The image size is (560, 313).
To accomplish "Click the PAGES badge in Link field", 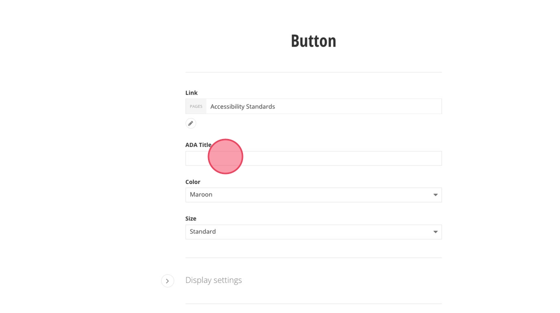I will tap(196, 106).
